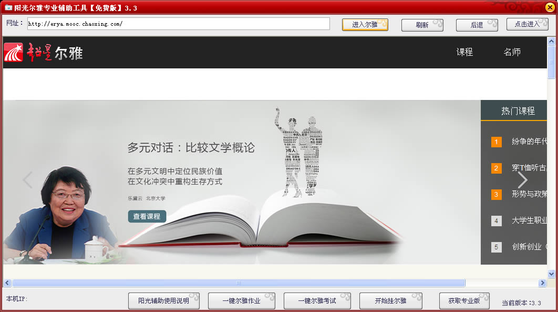
Task: Focus the 网址 URL input field
Action: 178,24
